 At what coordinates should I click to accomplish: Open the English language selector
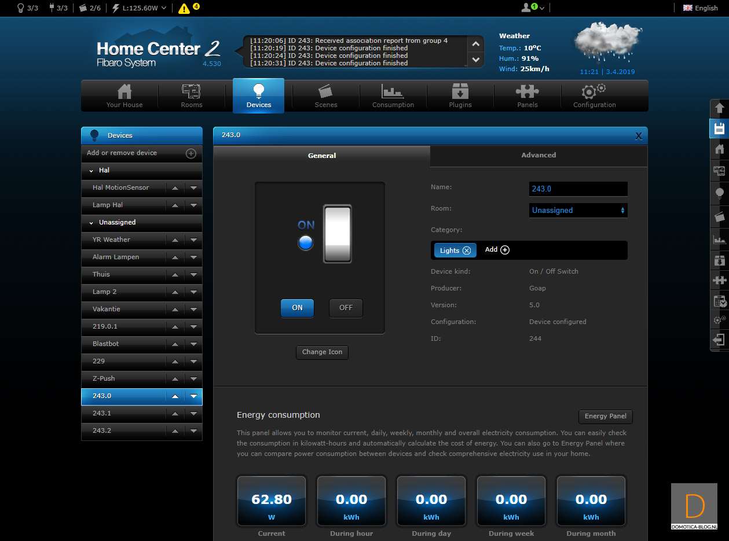(700, 8)
